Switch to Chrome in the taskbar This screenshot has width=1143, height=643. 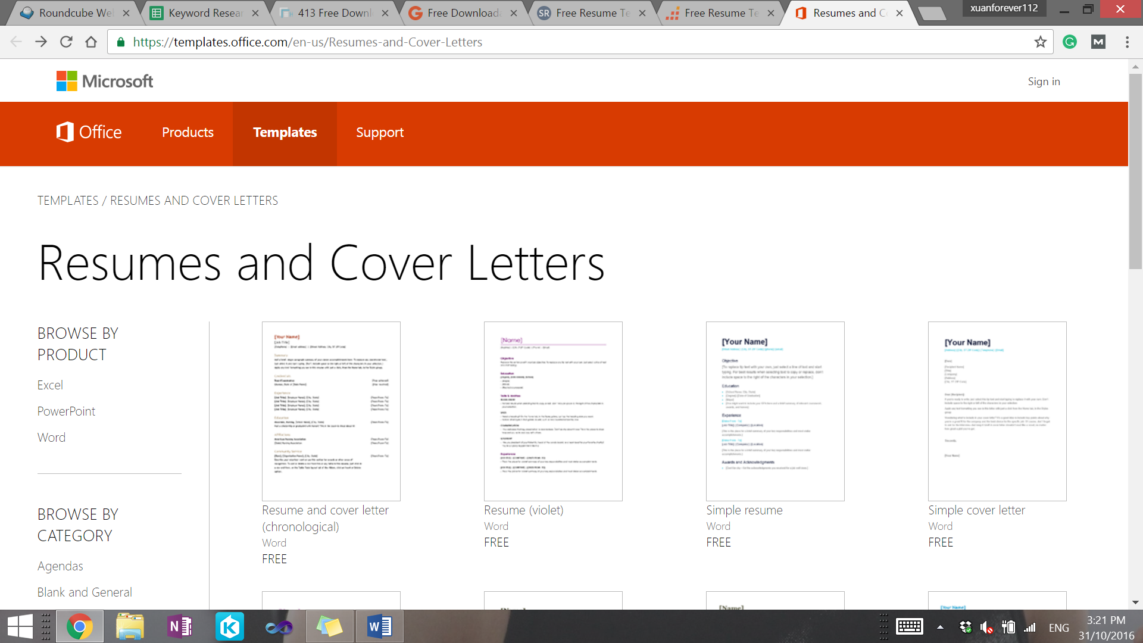[79, 626]
